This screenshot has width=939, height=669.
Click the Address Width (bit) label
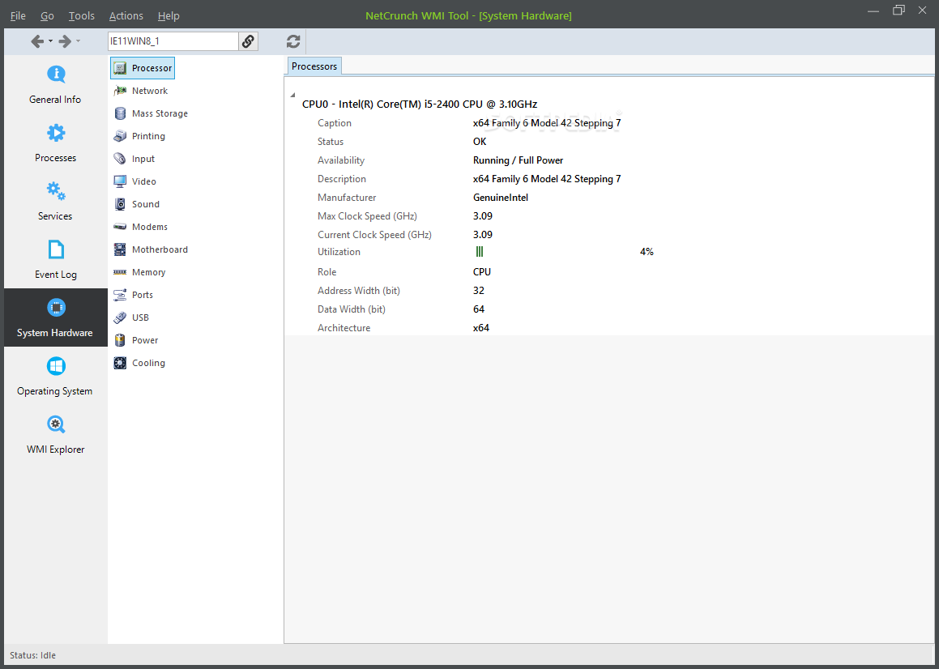pos(359,291)
